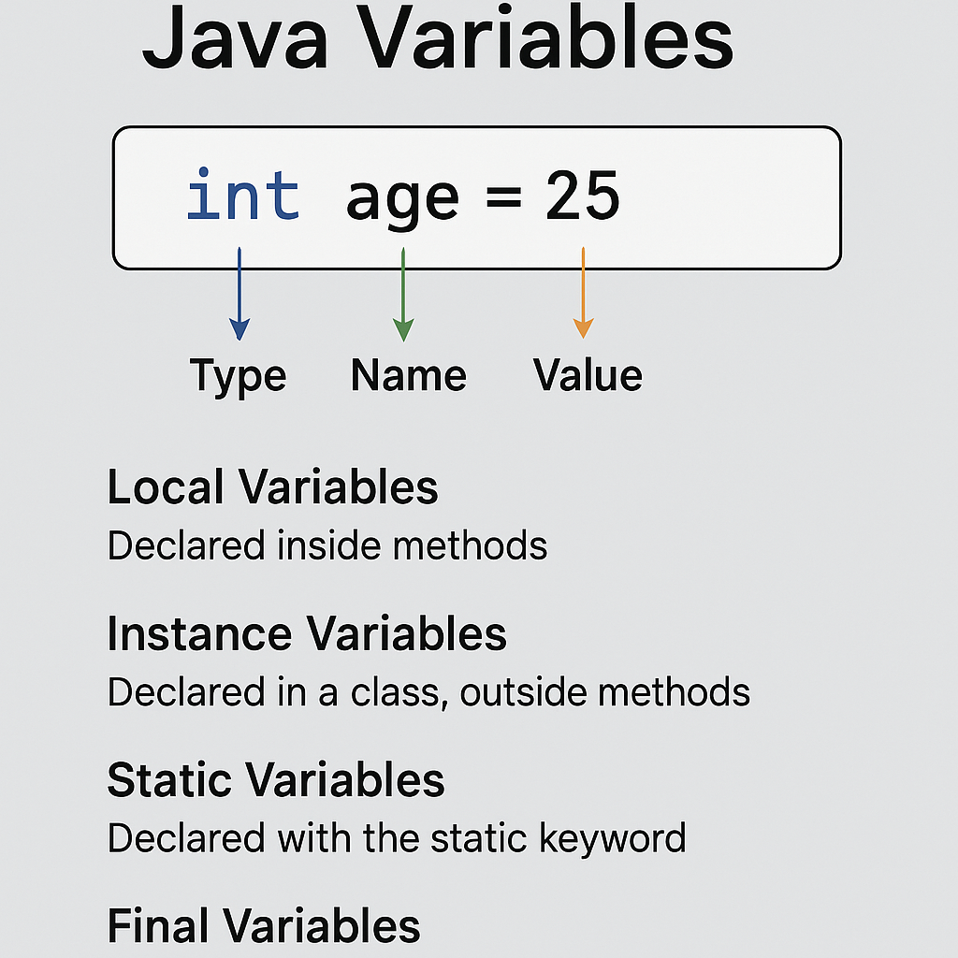Click the equals sign in the code box

pyautogui.click(x=504, y=198)
